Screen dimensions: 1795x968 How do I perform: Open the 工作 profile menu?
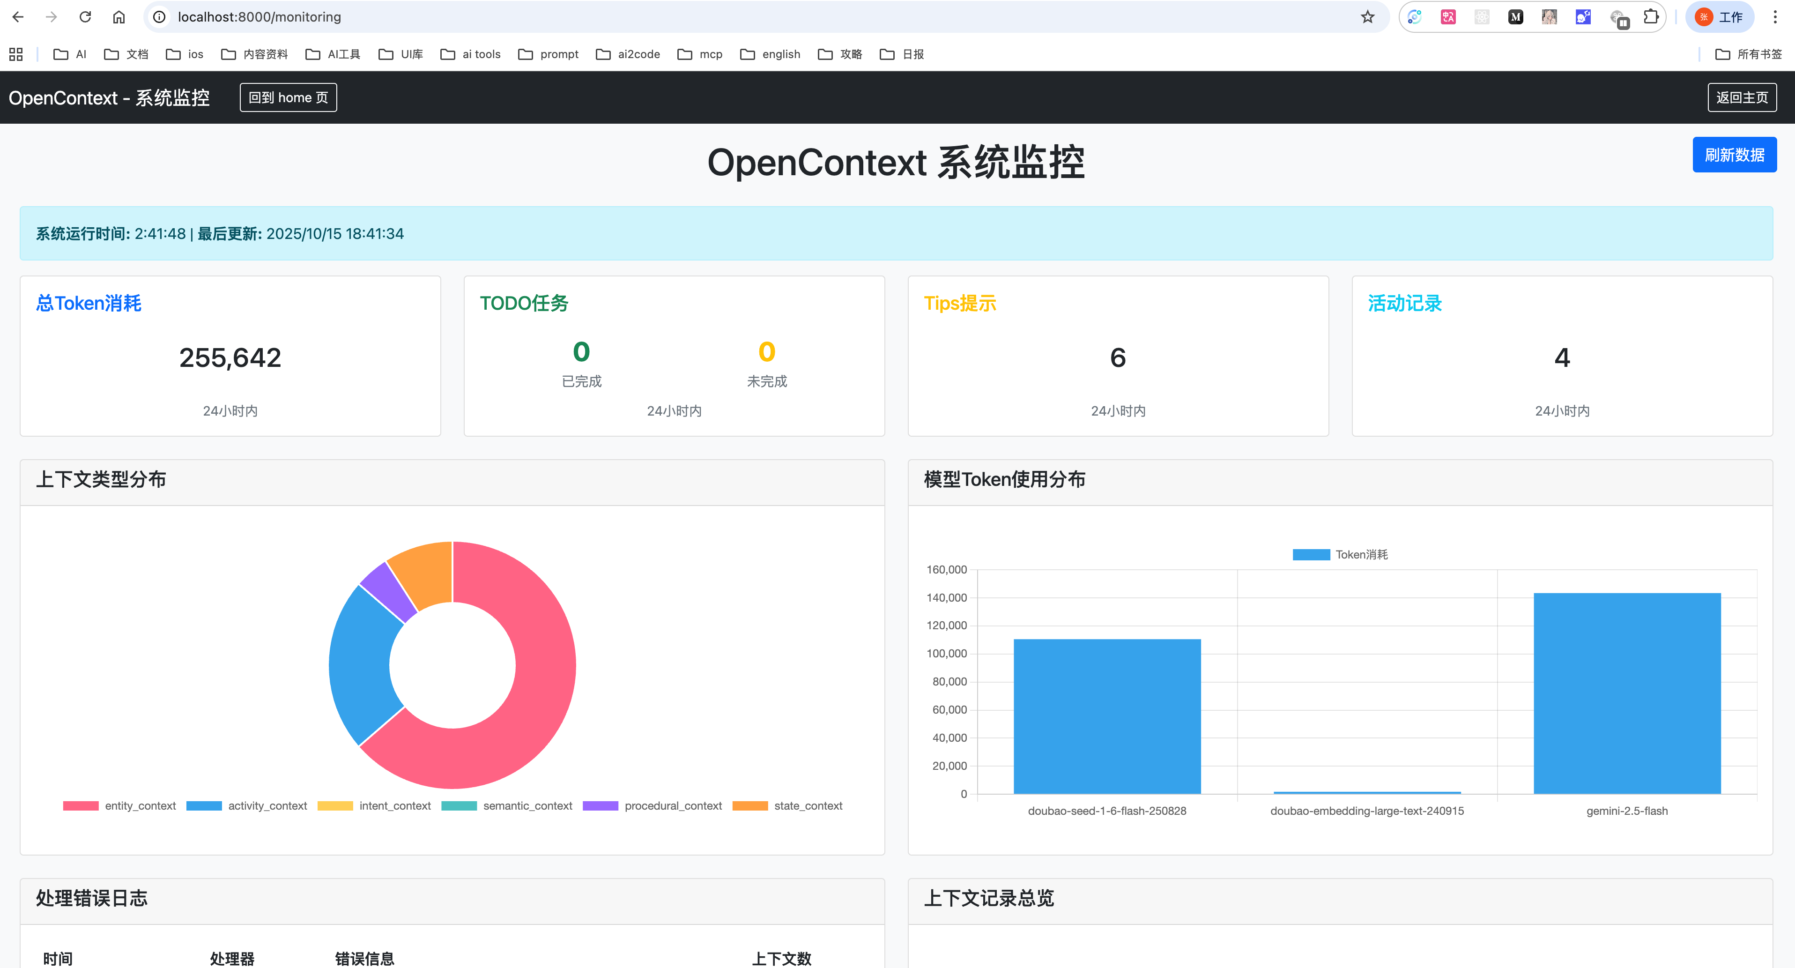[1719, 17]
